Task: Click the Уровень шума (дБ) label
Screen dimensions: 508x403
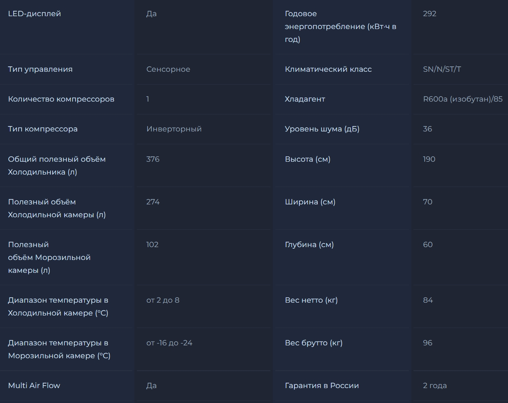Action: click(322, 129)
